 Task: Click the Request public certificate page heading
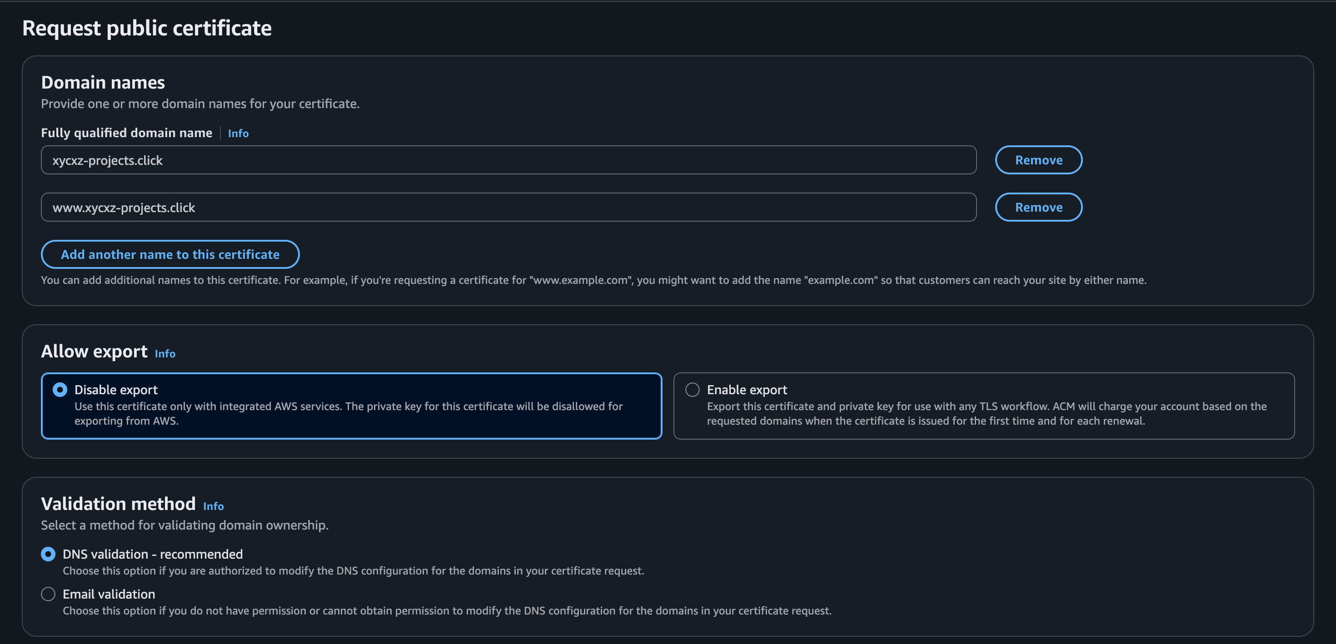pos(147,28)
